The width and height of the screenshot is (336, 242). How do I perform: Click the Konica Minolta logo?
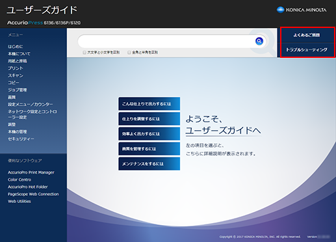302,10
